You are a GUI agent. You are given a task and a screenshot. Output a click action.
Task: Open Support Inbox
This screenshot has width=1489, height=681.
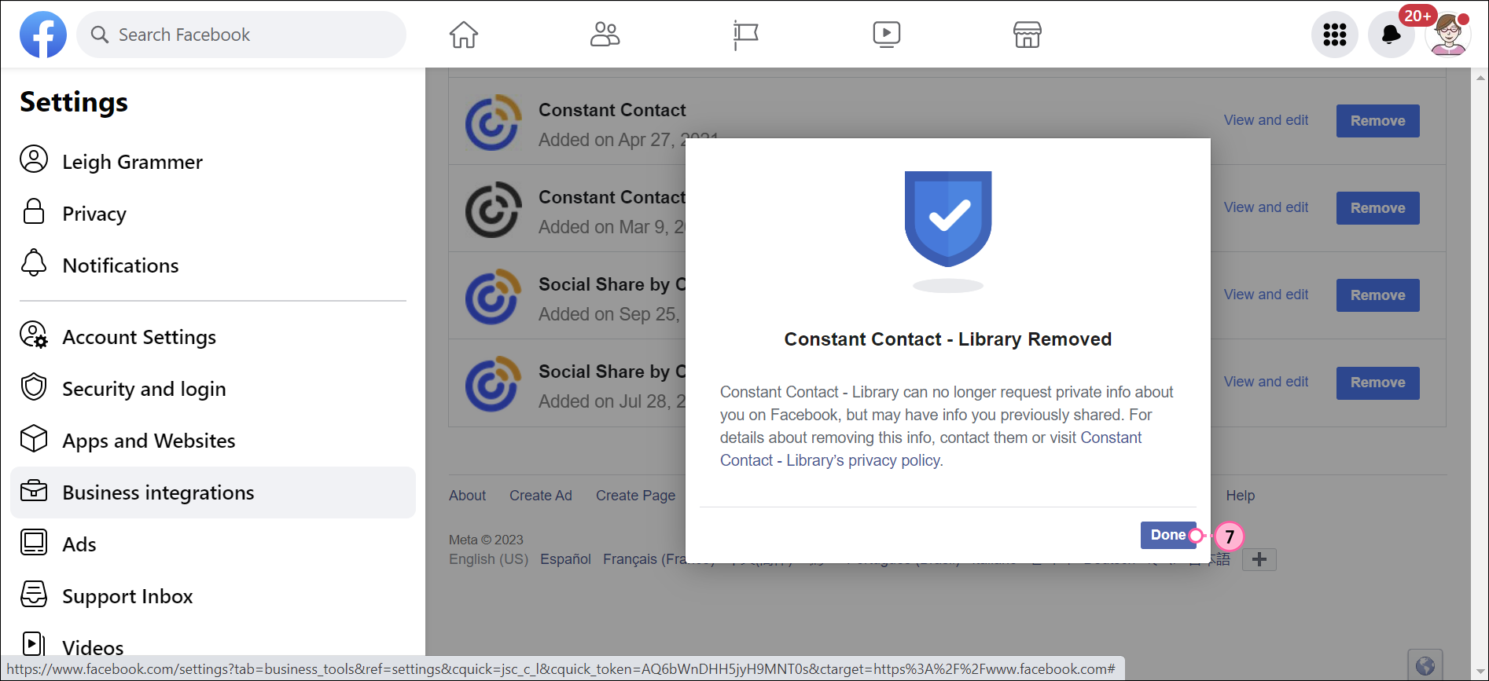coord(213,595)
